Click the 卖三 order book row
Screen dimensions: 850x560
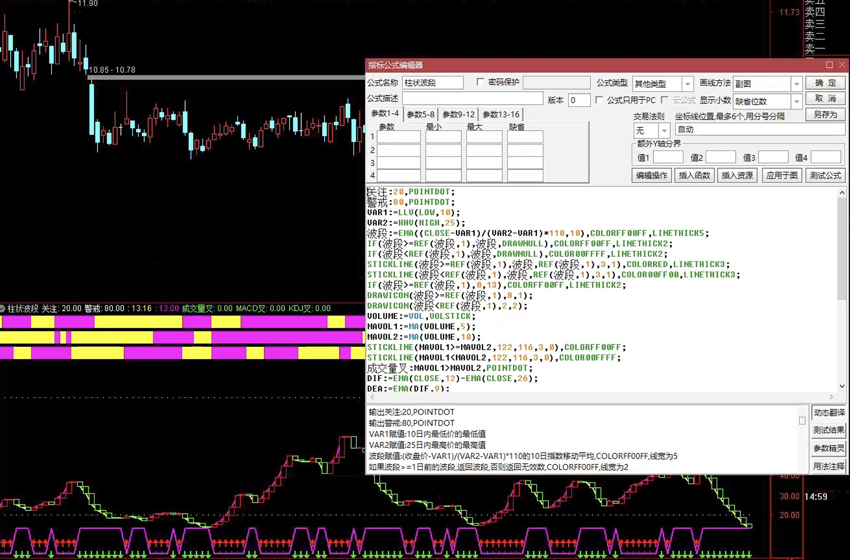click(x=815, y=24)
